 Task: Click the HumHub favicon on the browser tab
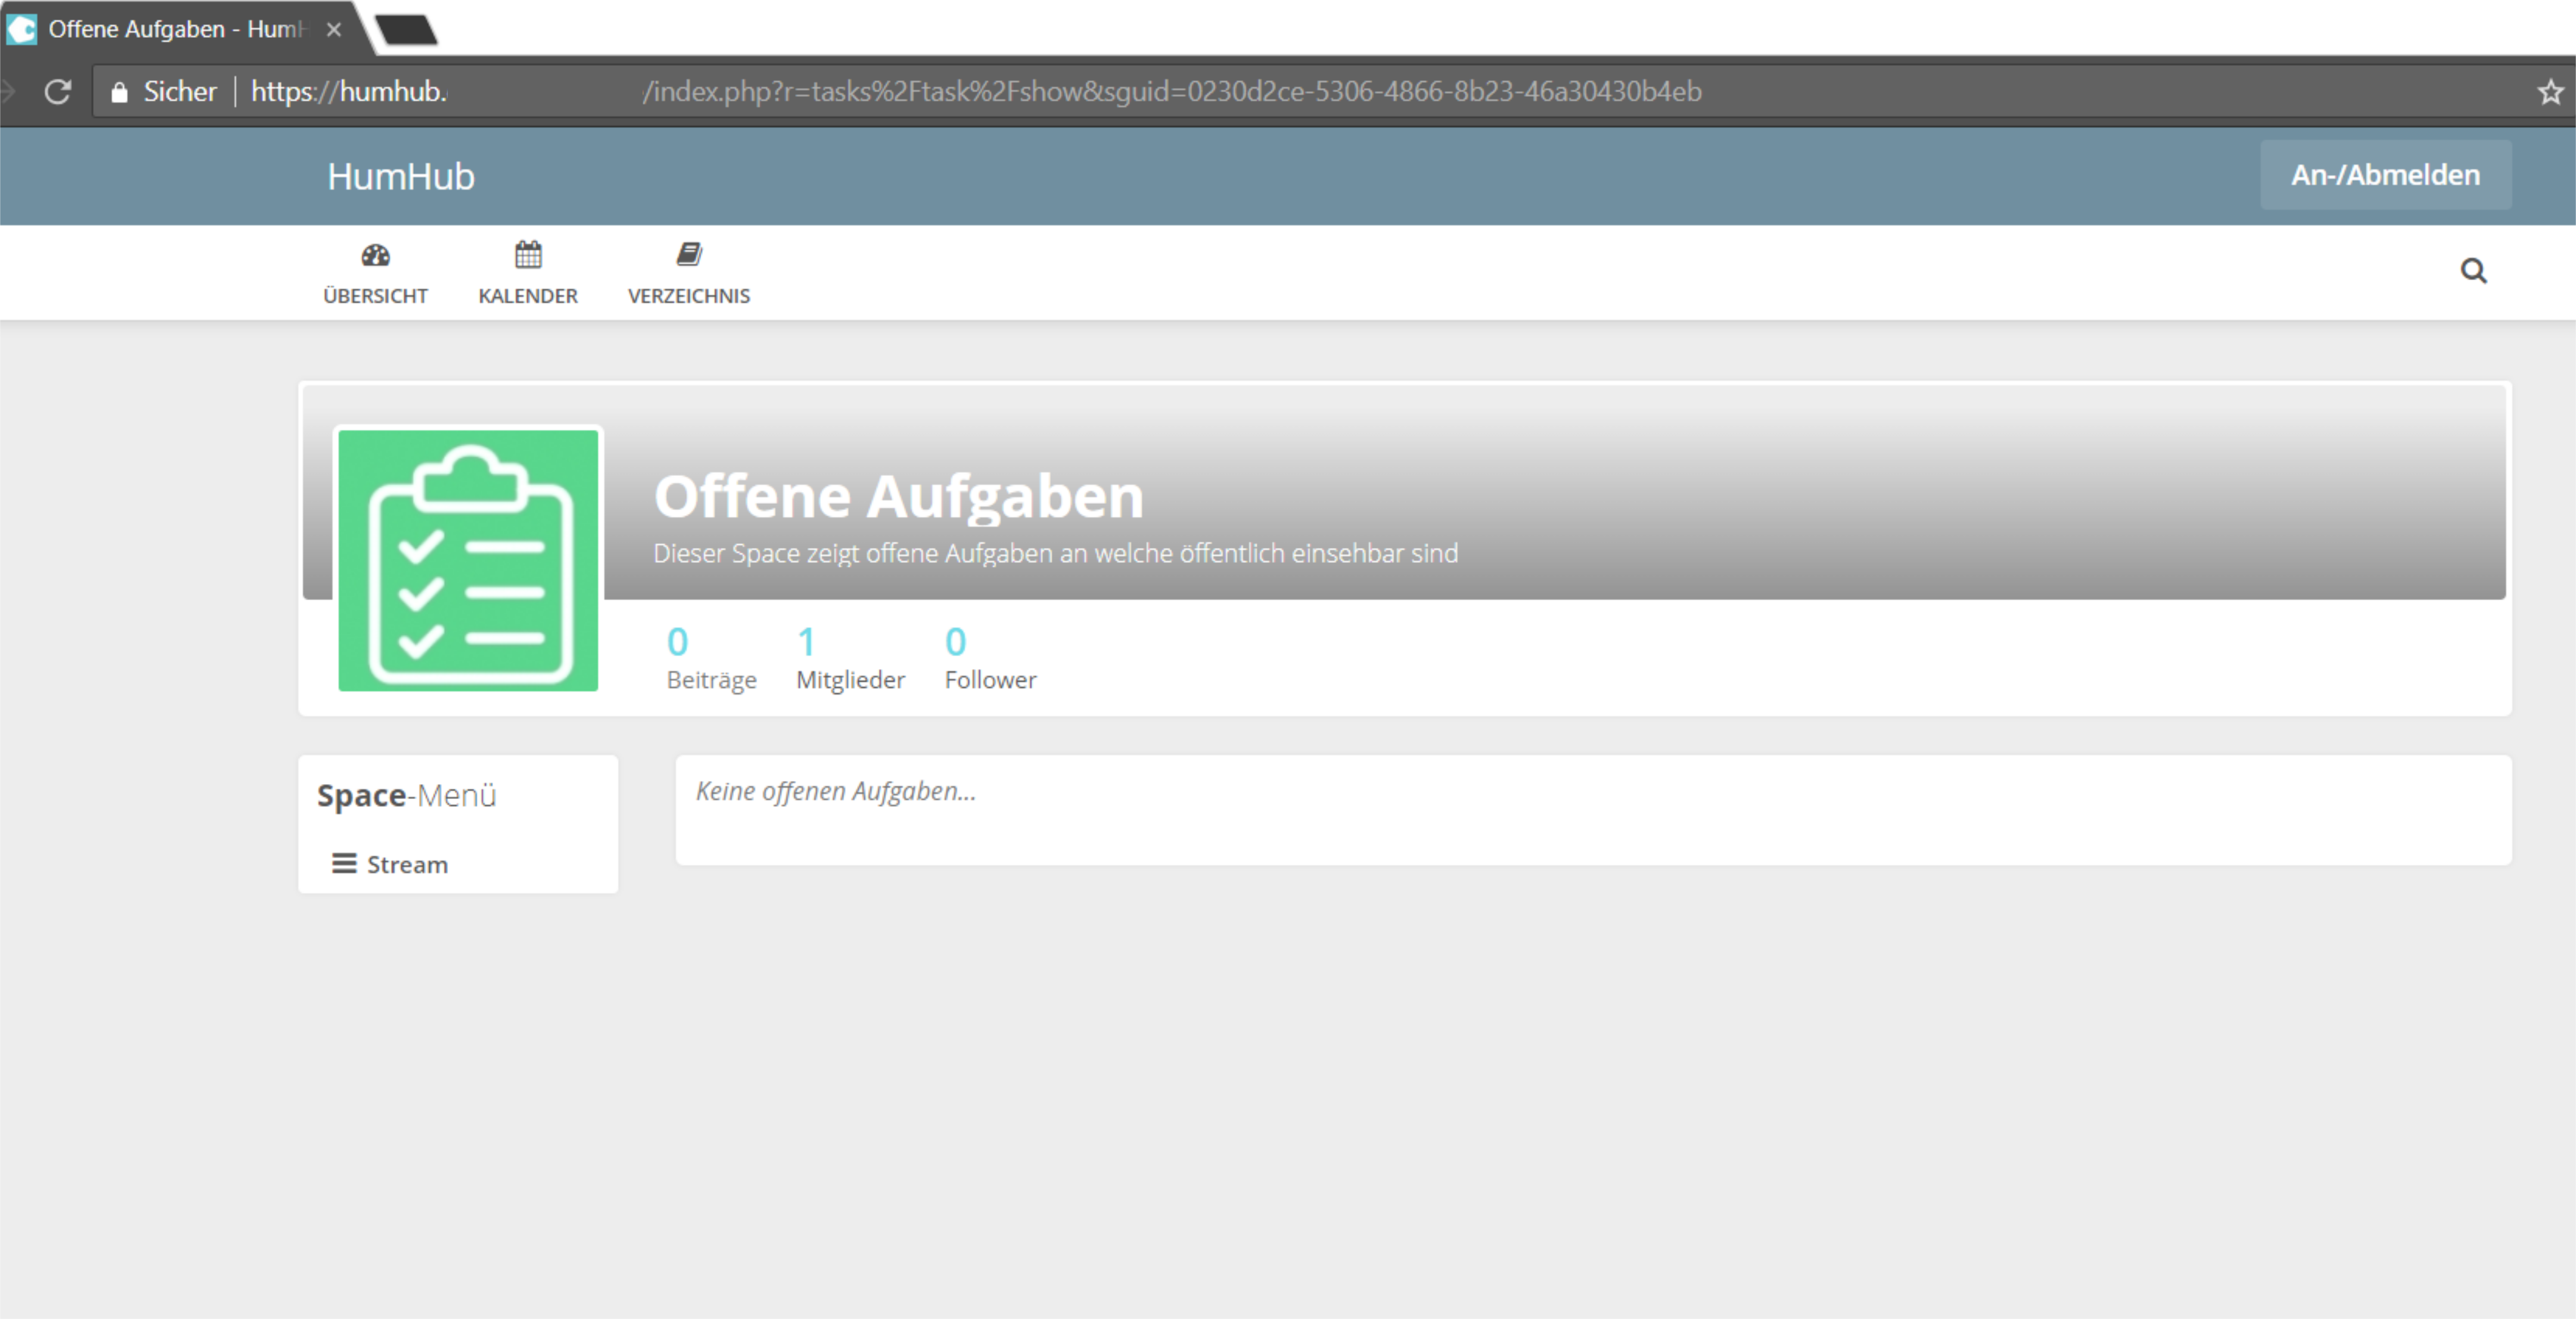pos(21,29)
